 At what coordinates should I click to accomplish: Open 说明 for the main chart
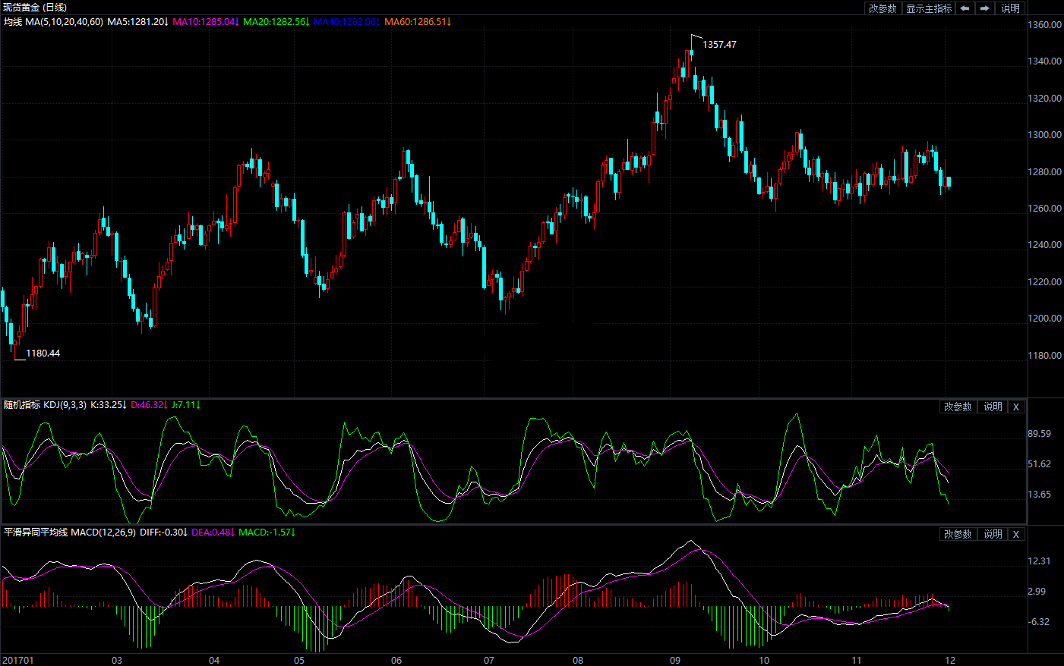point(1010,8)
